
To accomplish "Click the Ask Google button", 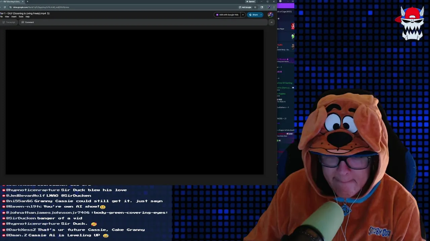I will click(x=245, y=7).
